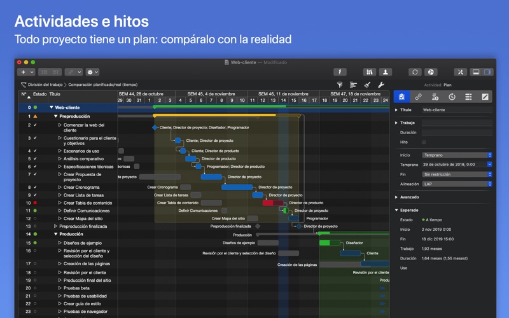Switch to the Plan clipboard inspector tab

401,97
